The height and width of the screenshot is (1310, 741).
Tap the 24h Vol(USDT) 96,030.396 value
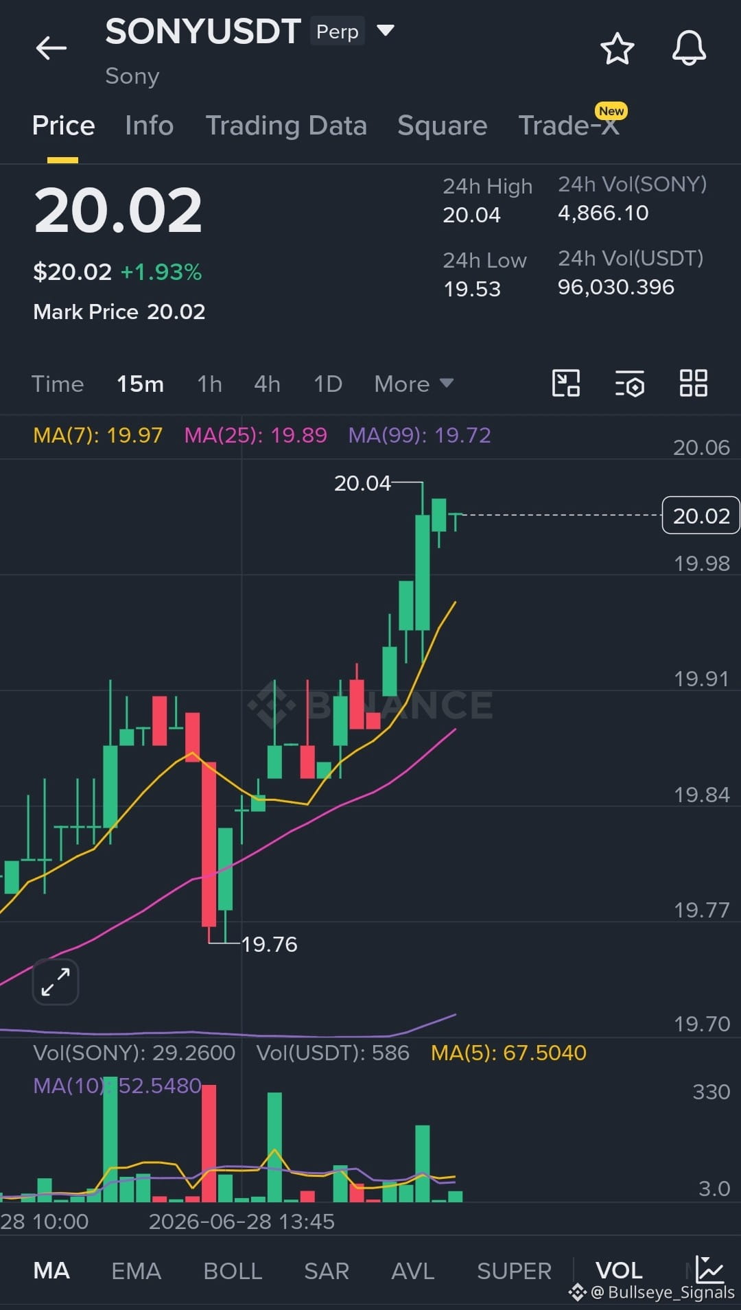616,287
